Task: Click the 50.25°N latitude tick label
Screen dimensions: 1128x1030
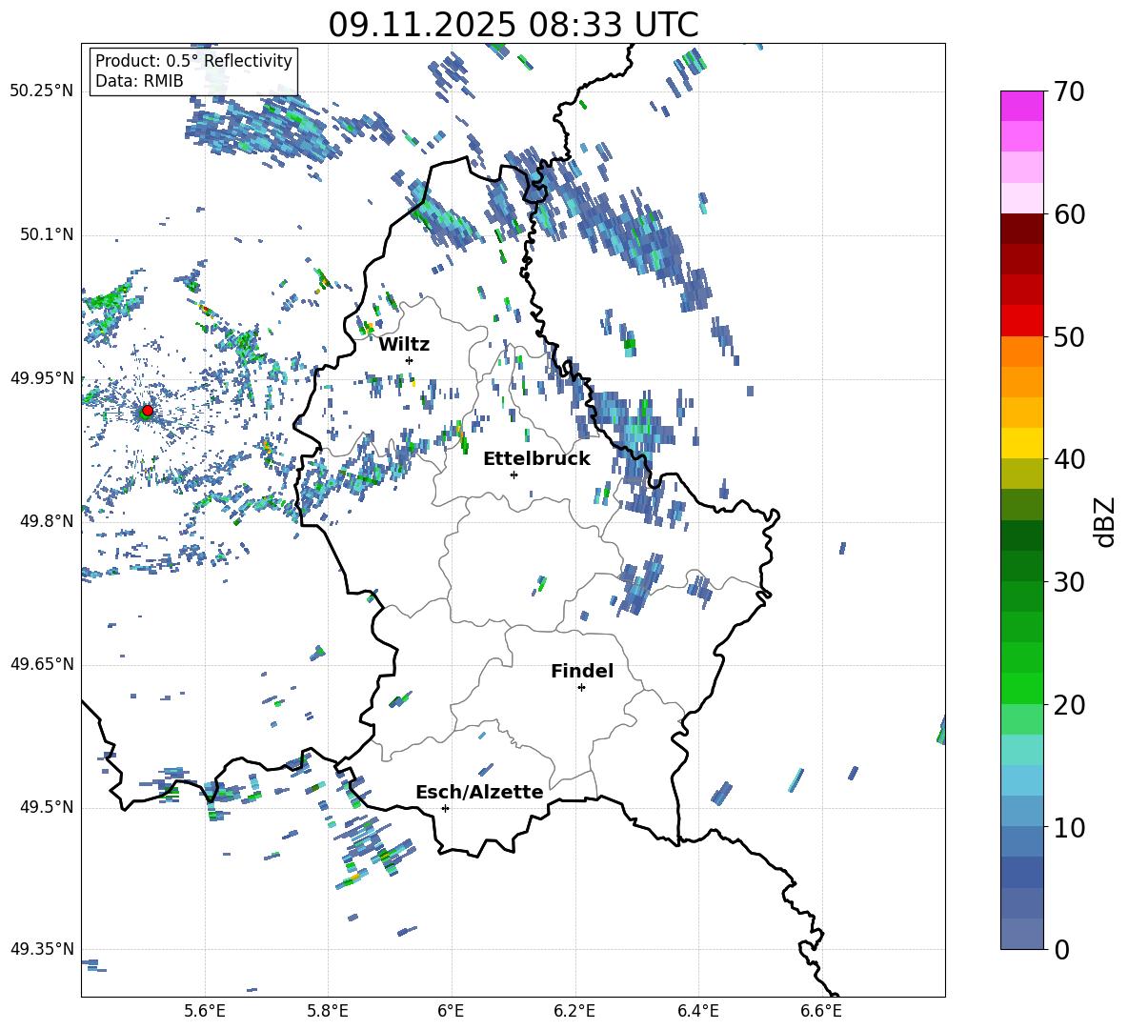Action: (41, 91)
